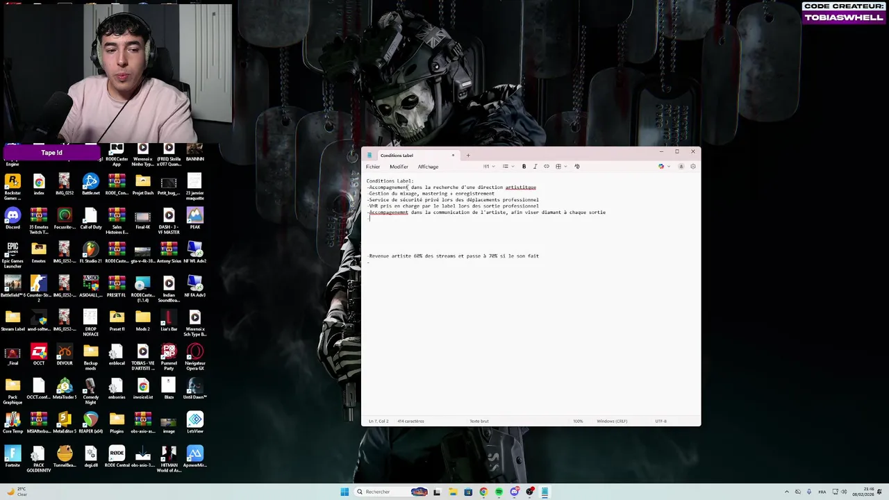Insert a link via toolbar icon

546,167
